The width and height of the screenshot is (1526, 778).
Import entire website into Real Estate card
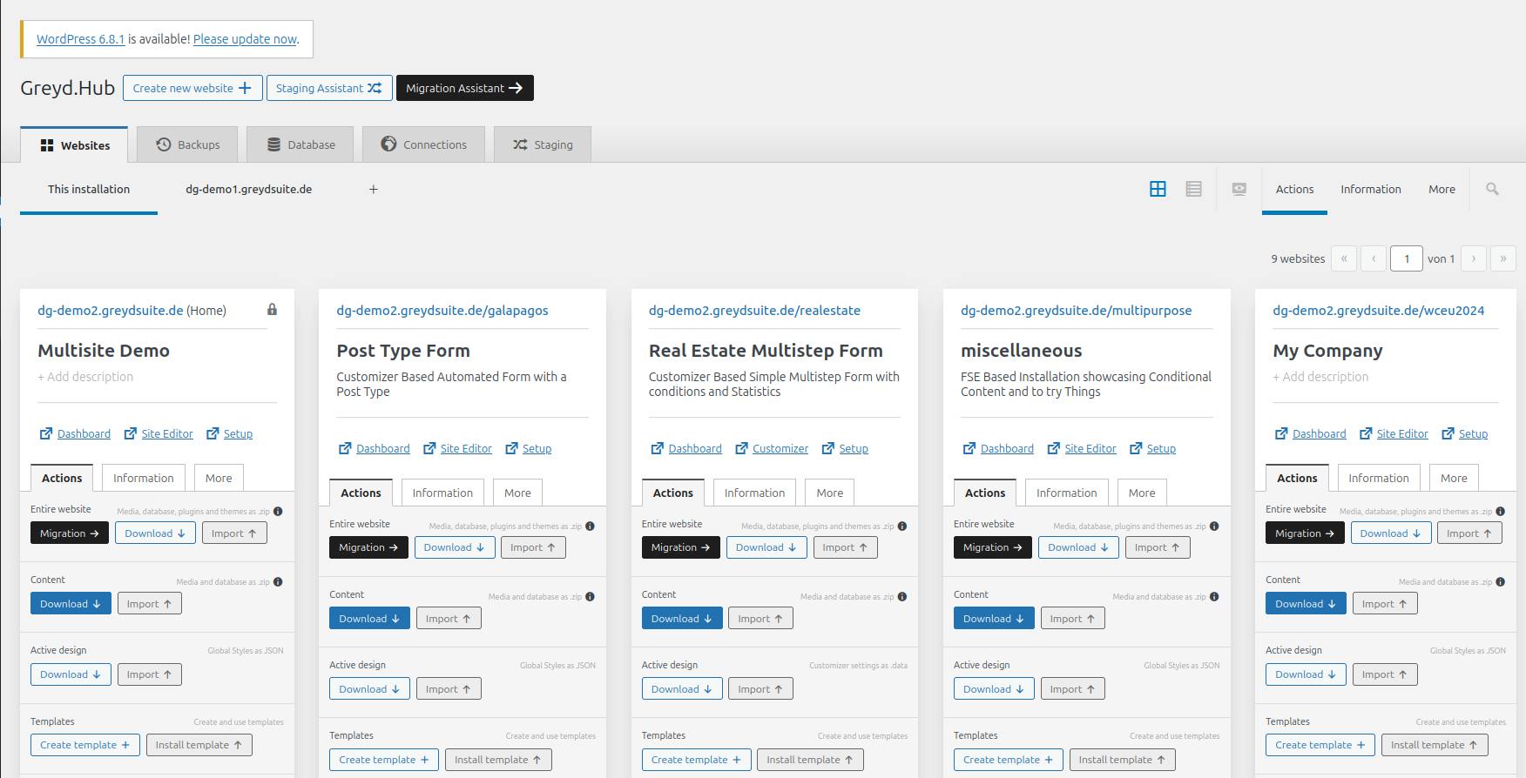click(x=845, y=547)
